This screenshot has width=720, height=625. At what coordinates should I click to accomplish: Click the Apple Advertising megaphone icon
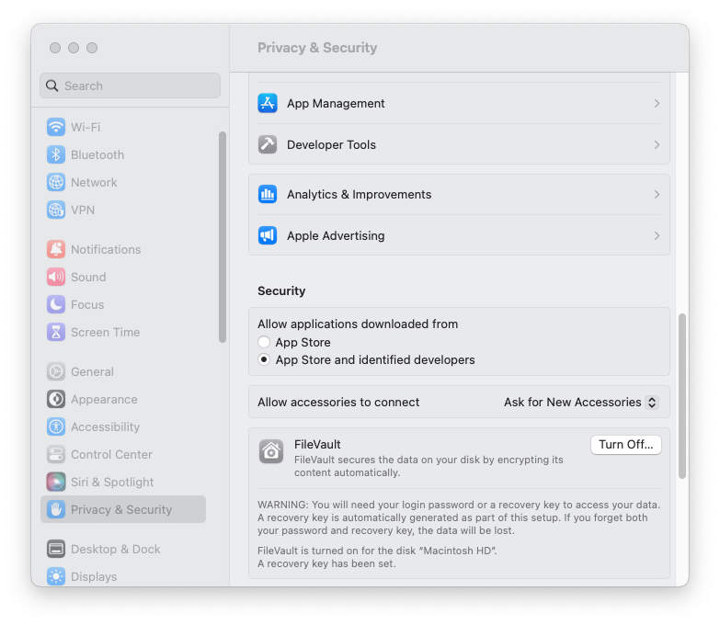pos(268,236)
